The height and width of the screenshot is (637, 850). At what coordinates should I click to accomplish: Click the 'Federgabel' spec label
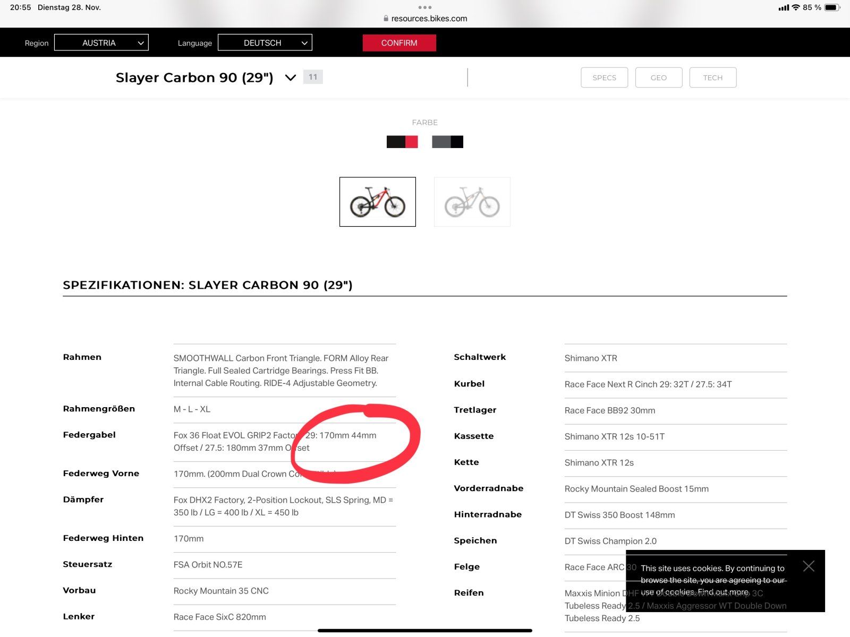pyautogui.click(x=89, y=435)
